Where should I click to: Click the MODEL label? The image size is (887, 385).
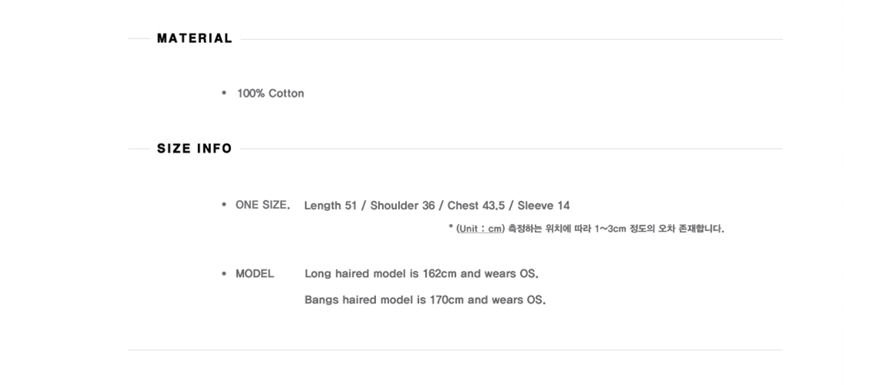click(255, 274)
